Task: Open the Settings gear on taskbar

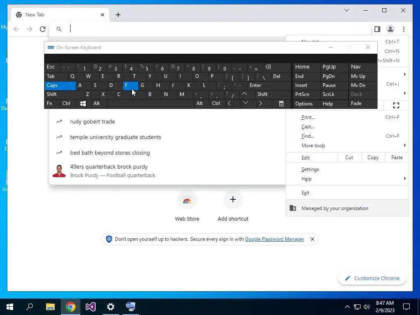Action: [x=111, y=307]
